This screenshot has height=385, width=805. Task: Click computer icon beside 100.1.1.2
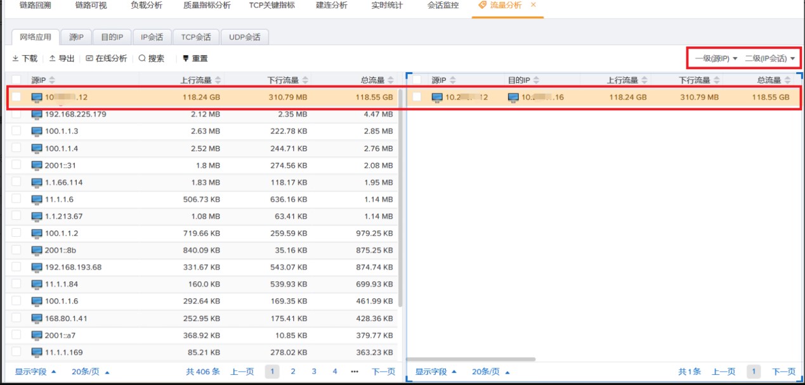click(x=37, y=233)
